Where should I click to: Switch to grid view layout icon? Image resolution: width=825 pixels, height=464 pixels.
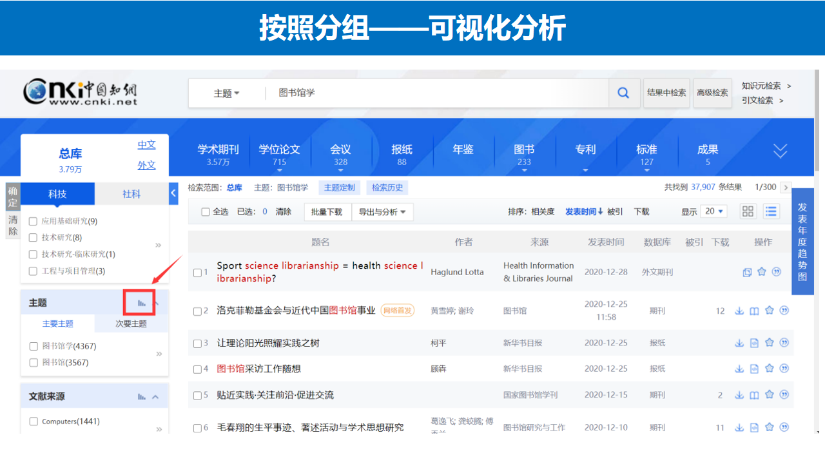[748, 211]
